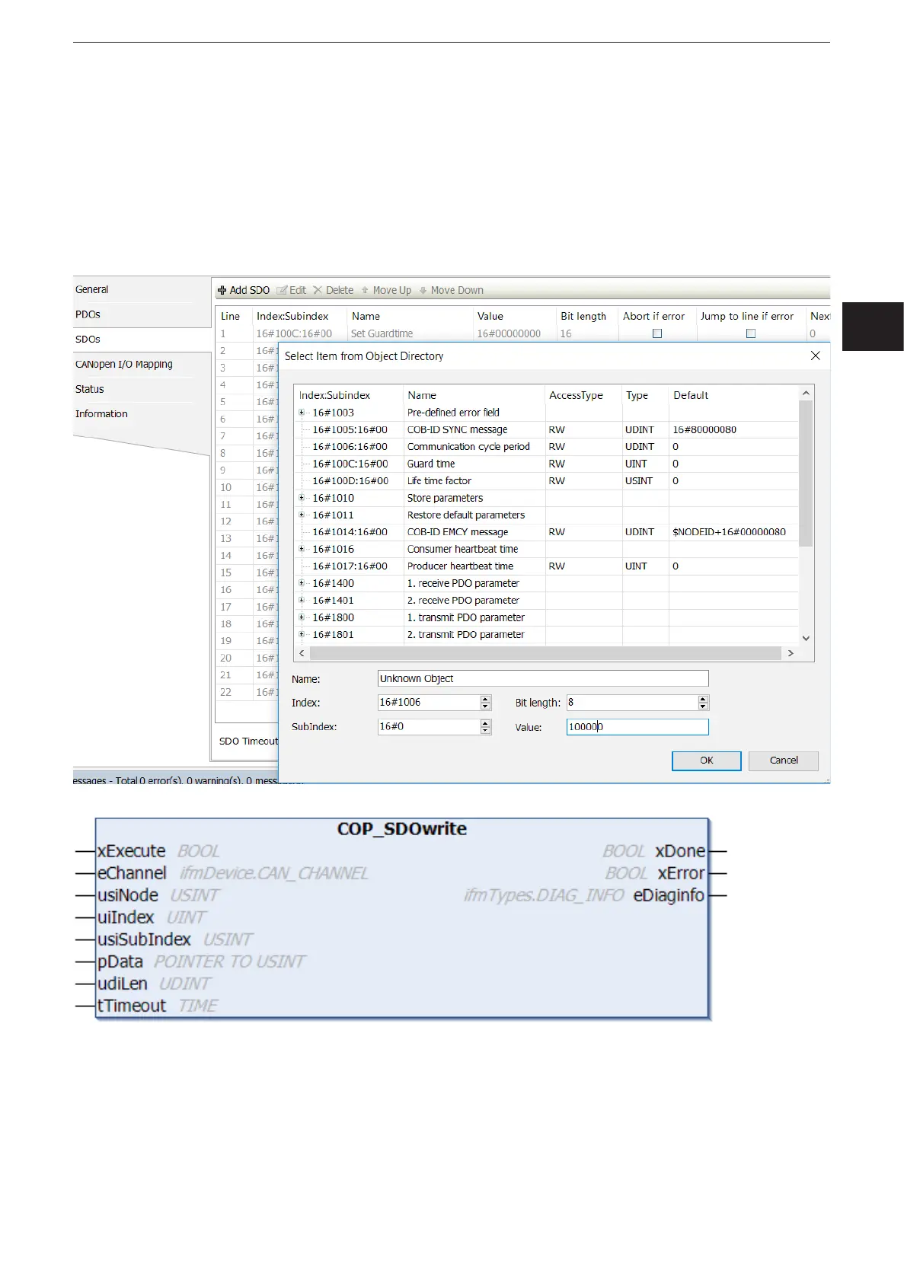The width and height of the screenshot is (904, 1282).
Task: Click the vertical scrollbar thumb of object list
Action: pos(806,473)
